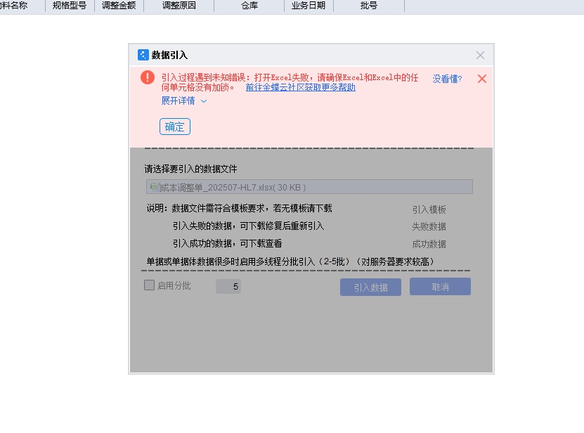Screen dimensions: 584x433
Task: Close the 数据引入 dialog window
Action: click(480, 55)
